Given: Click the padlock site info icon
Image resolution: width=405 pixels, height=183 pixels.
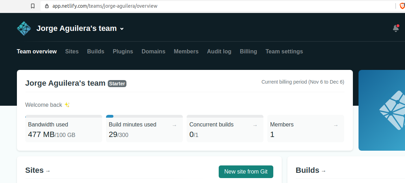Looking at the screenshot, I should coord(47,6).
